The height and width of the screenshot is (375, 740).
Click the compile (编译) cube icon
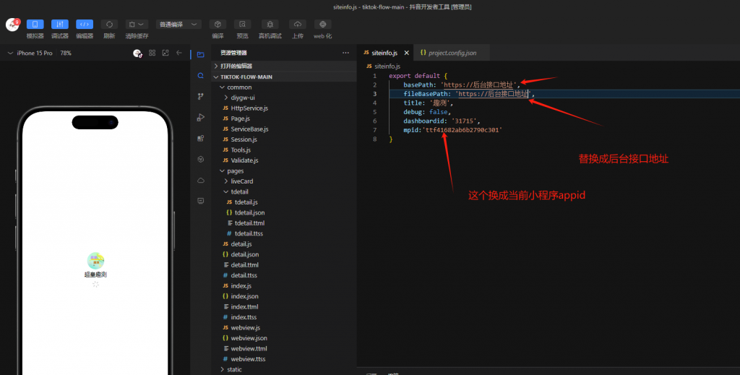pyautogui.click(x=218, y=25)
